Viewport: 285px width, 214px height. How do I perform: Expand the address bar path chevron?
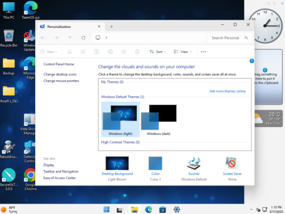(x=106, y=38)
